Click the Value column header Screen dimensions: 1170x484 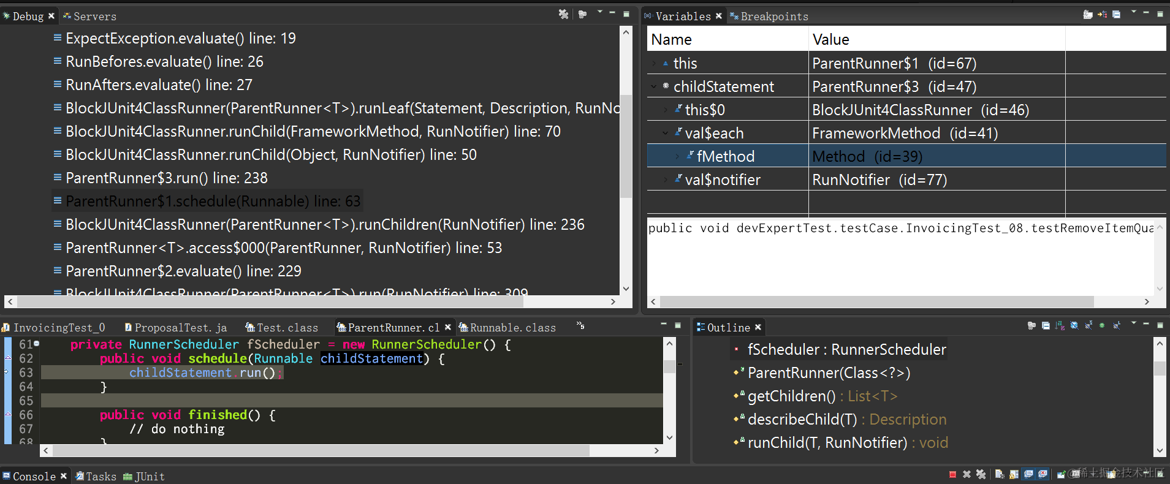936,39
